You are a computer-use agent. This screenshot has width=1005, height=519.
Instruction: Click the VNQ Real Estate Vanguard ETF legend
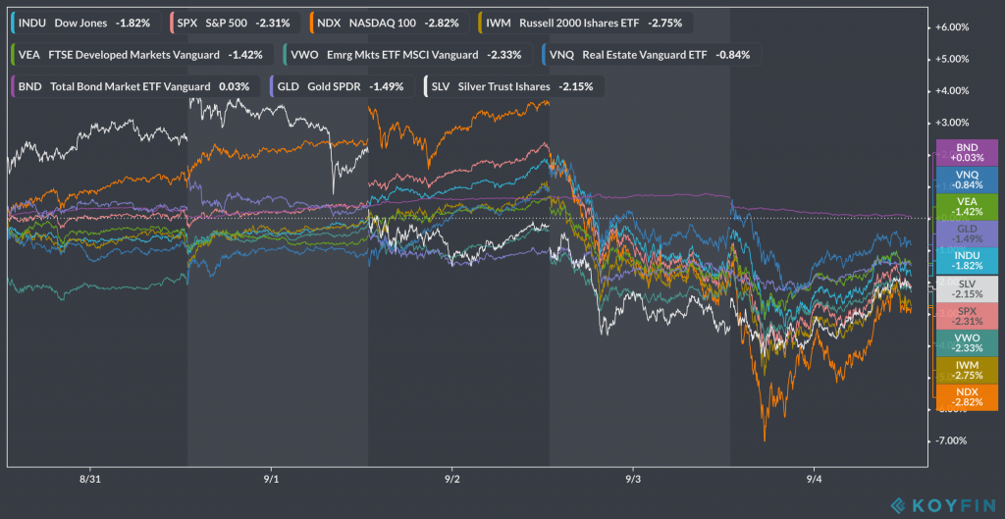tap(650, 55)
